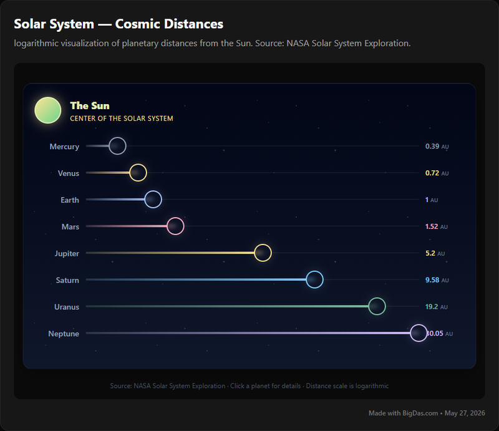Click the 9.58 AU distance value
This screenshot has width=499, height=431.
click(437, 280)
